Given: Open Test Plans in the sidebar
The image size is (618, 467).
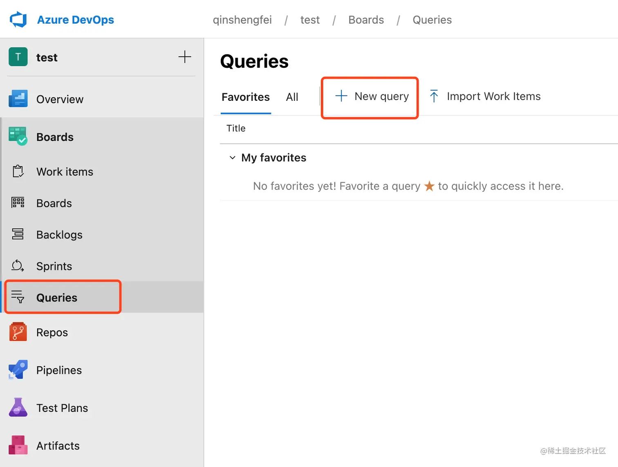Looking at the screenshot, I should pyautogui.click(x=62, y=408).
